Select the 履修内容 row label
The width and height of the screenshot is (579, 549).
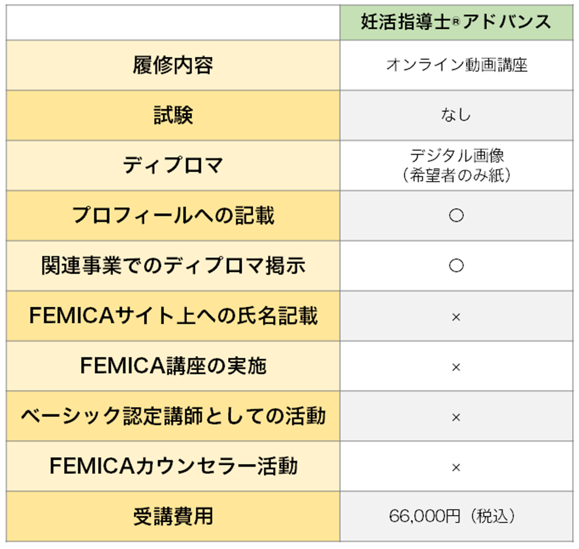[x=173, y=65]
